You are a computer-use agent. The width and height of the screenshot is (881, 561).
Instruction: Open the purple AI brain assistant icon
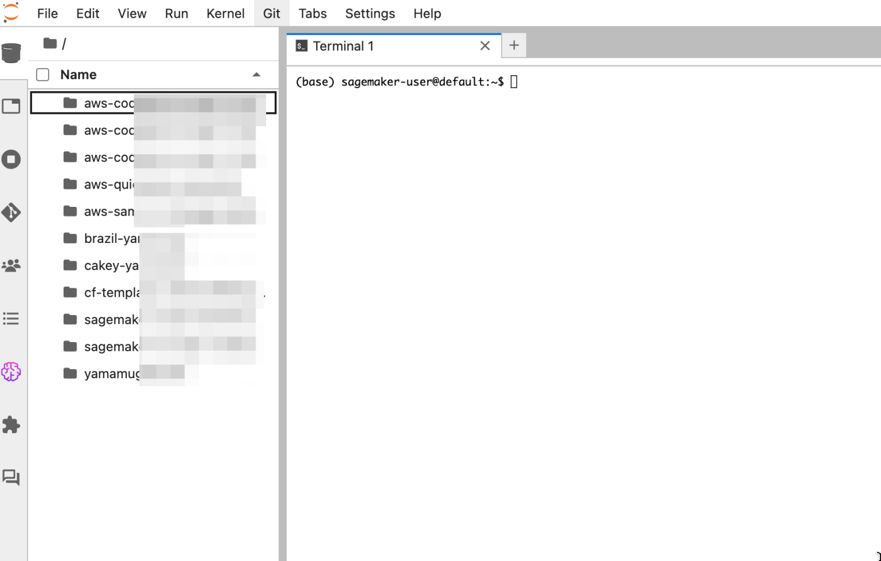pos(11,372)
